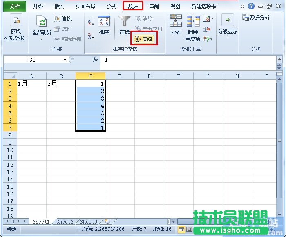This screenshot has height=237, width=286.
Task: Select column D header
Action: click(120, 76)
